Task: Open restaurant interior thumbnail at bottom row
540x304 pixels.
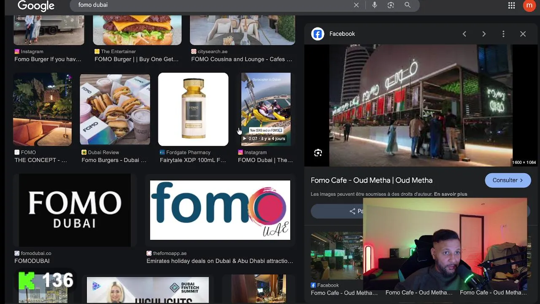Action: (259, 289)
